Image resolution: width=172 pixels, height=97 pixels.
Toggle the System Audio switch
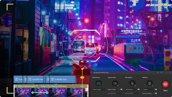tap(121, 89)
